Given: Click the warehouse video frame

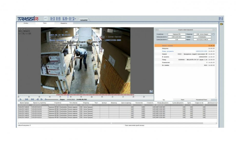Looking at the screenshot, I should pos(86,61).
